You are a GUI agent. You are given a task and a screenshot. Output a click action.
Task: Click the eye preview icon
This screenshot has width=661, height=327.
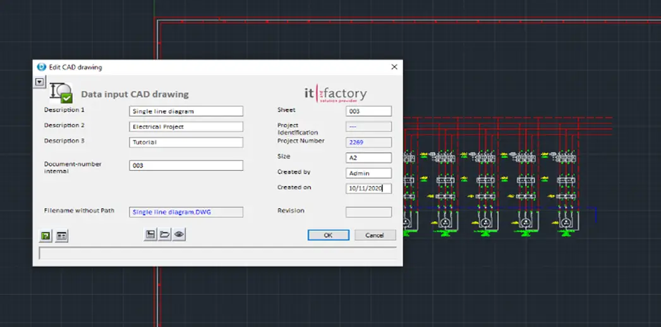click(x=179, y=234)
